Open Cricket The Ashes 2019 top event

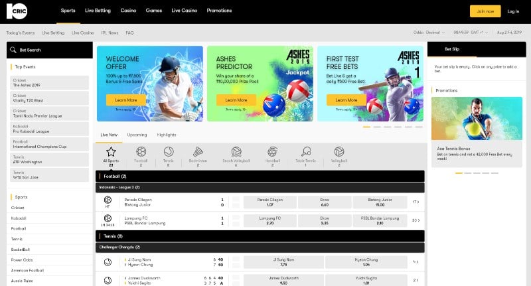(49, 82)
